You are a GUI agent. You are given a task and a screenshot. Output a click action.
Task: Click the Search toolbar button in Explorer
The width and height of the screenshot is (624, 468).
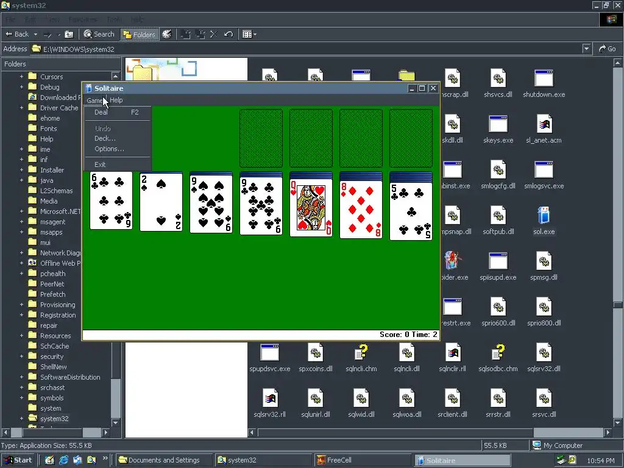[x=99, y=34]
